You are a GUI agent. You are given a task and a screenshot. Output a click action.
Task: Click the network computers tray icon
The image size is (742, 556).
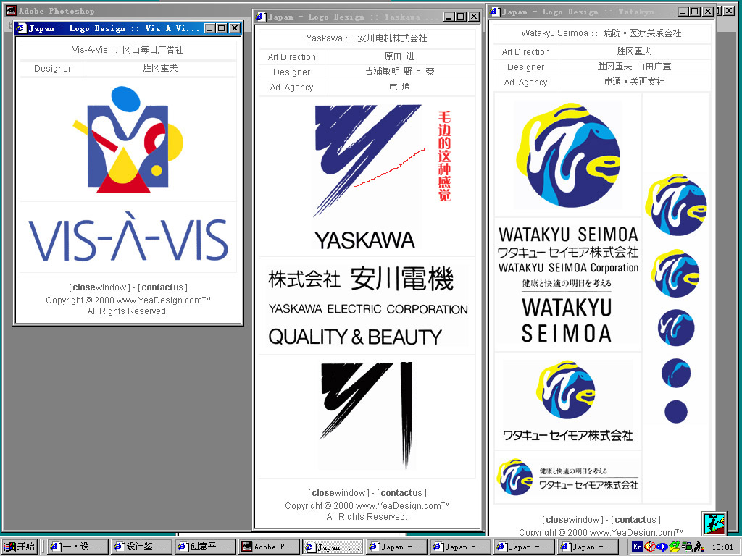pyautogui.click(x=687, y=547)
